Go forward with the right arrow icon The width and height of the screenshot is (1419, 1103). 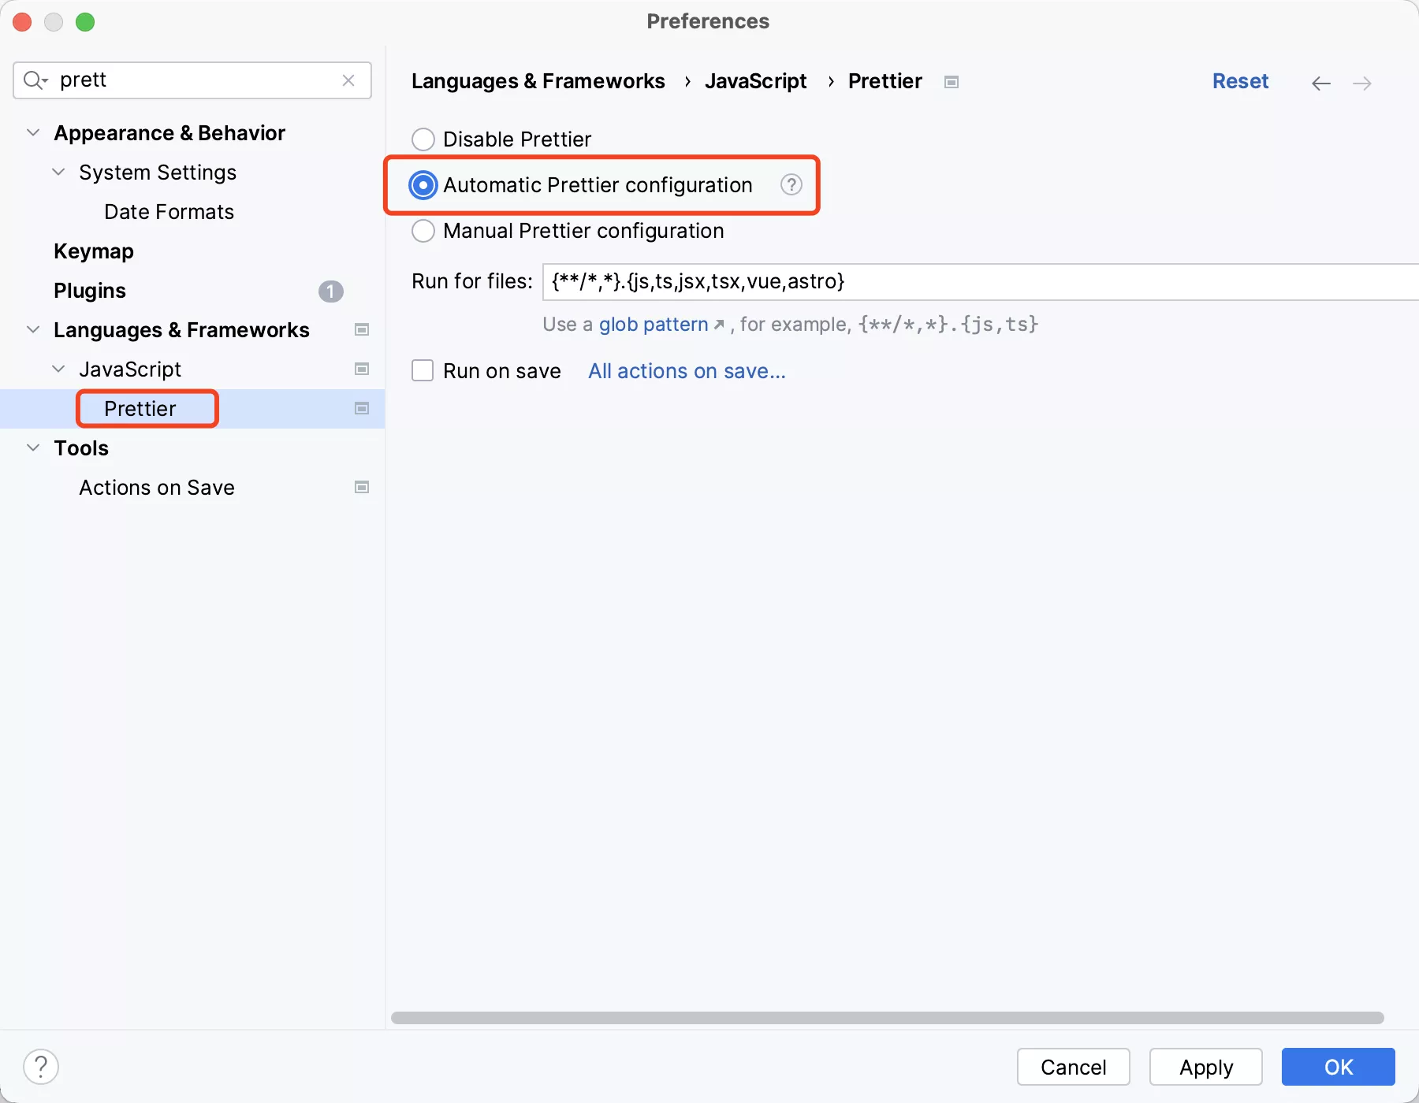pyautogui.click(x=1362, y=83)
